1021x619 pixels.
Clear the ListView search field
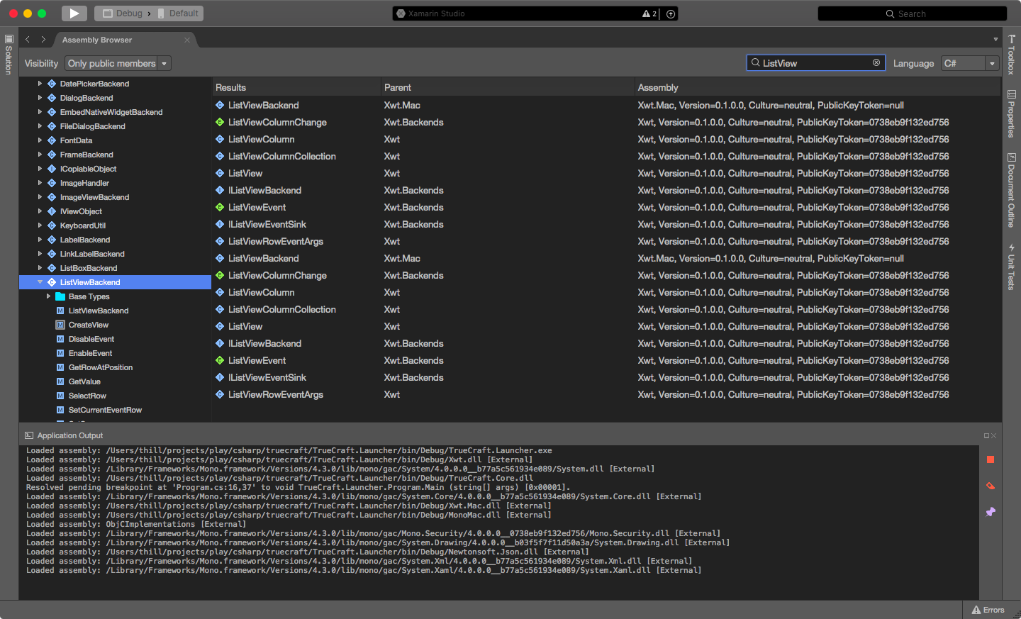876,63
